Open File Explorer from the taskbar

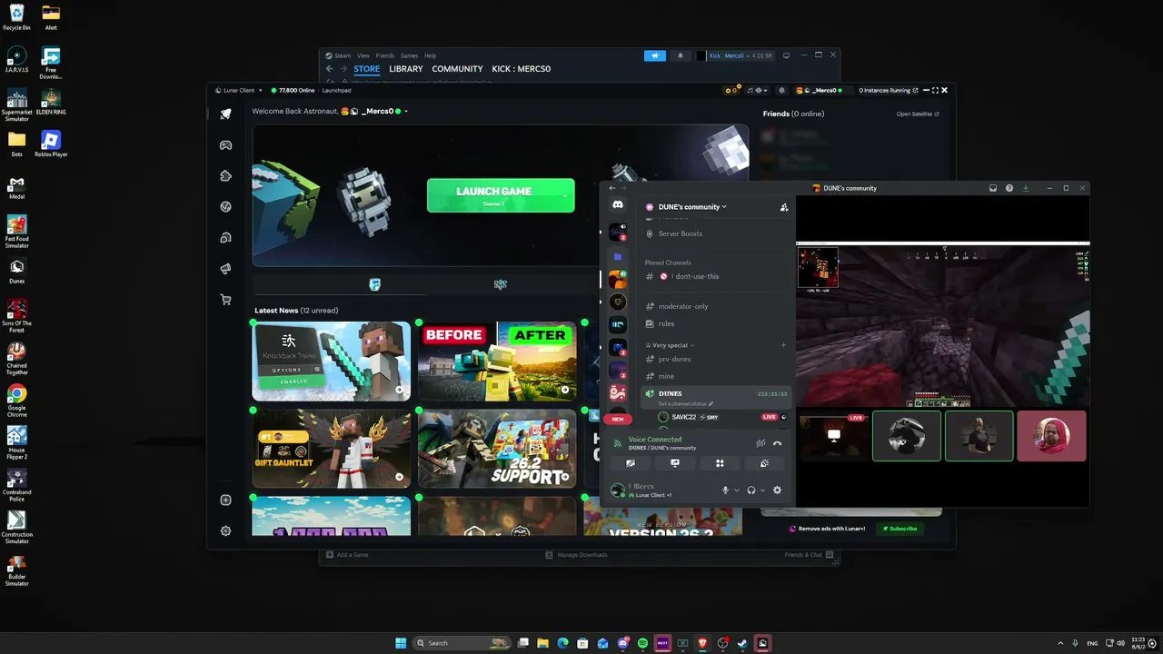coord(542,643)
